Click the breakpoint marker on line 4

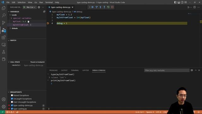point(48,23)
